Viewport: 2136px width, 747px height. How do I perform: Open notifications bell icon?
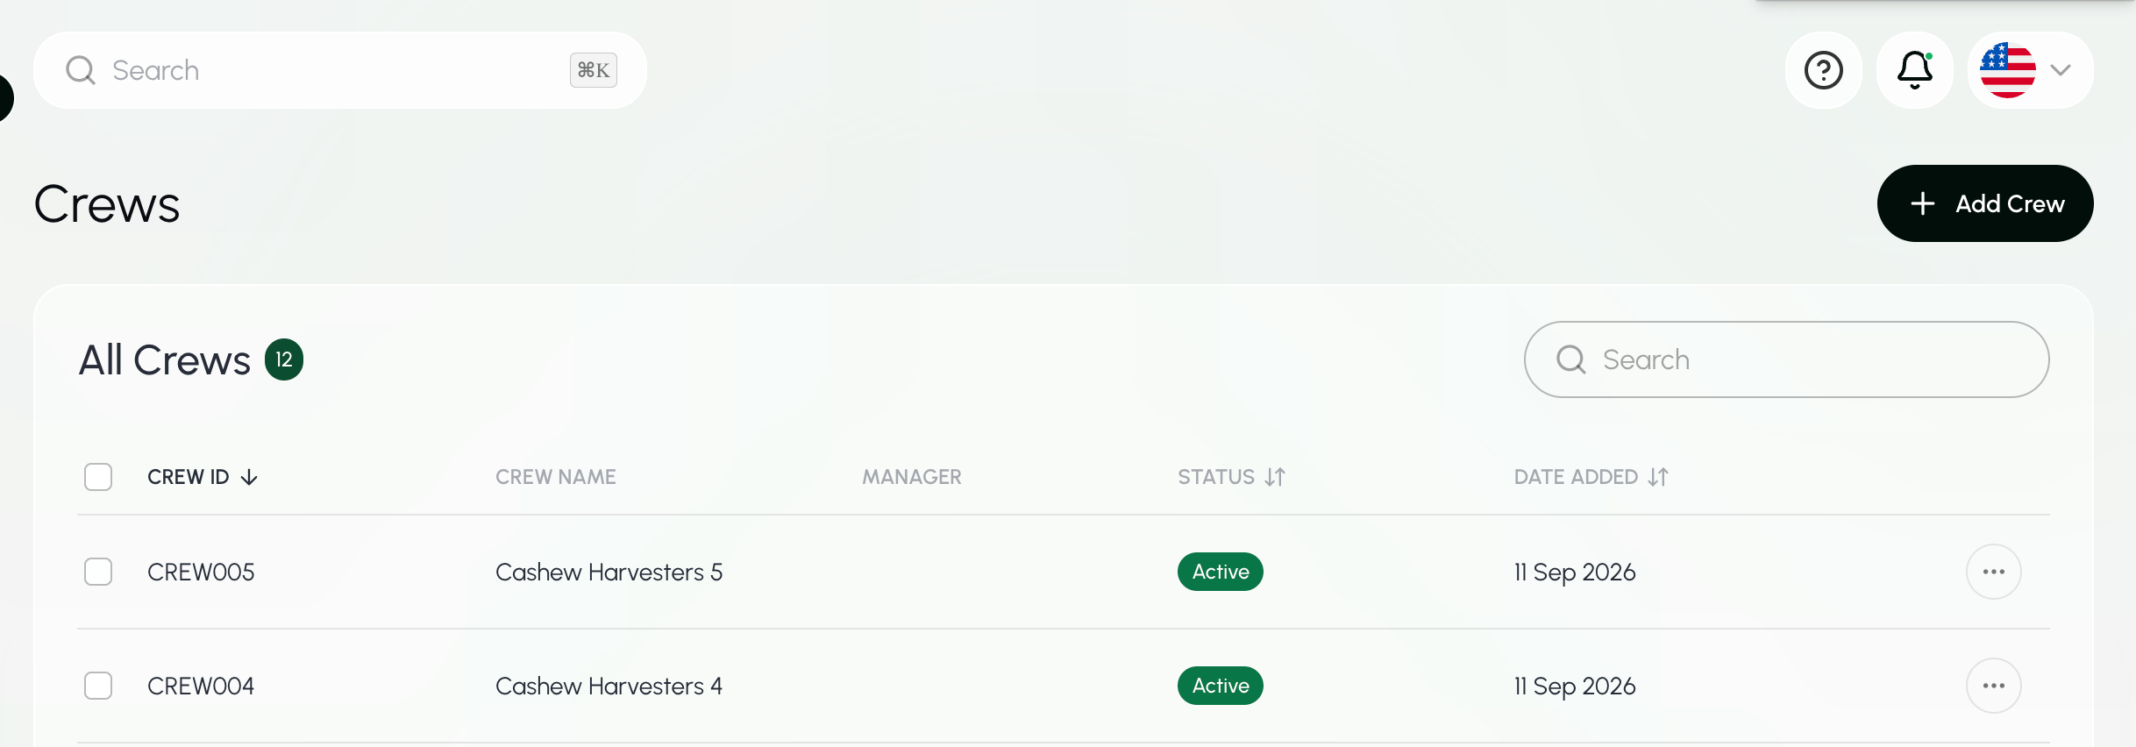pyautogui.click(x=1914, y=70)
